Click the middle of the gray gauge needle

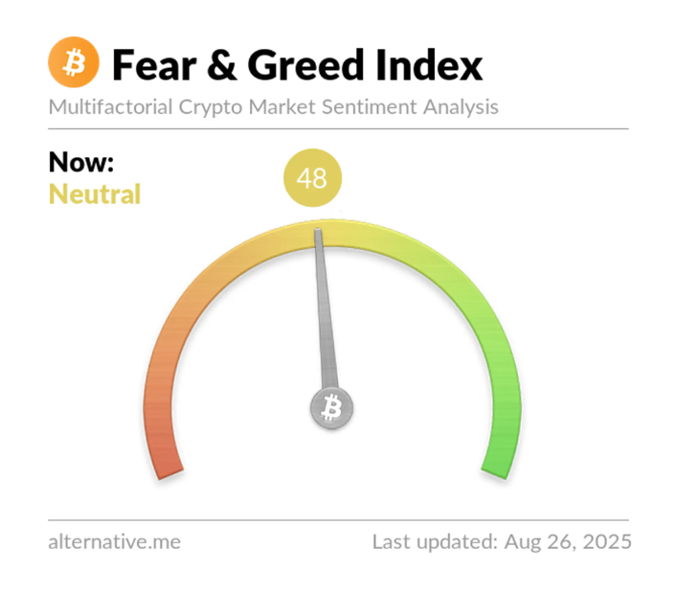(326, 316)
